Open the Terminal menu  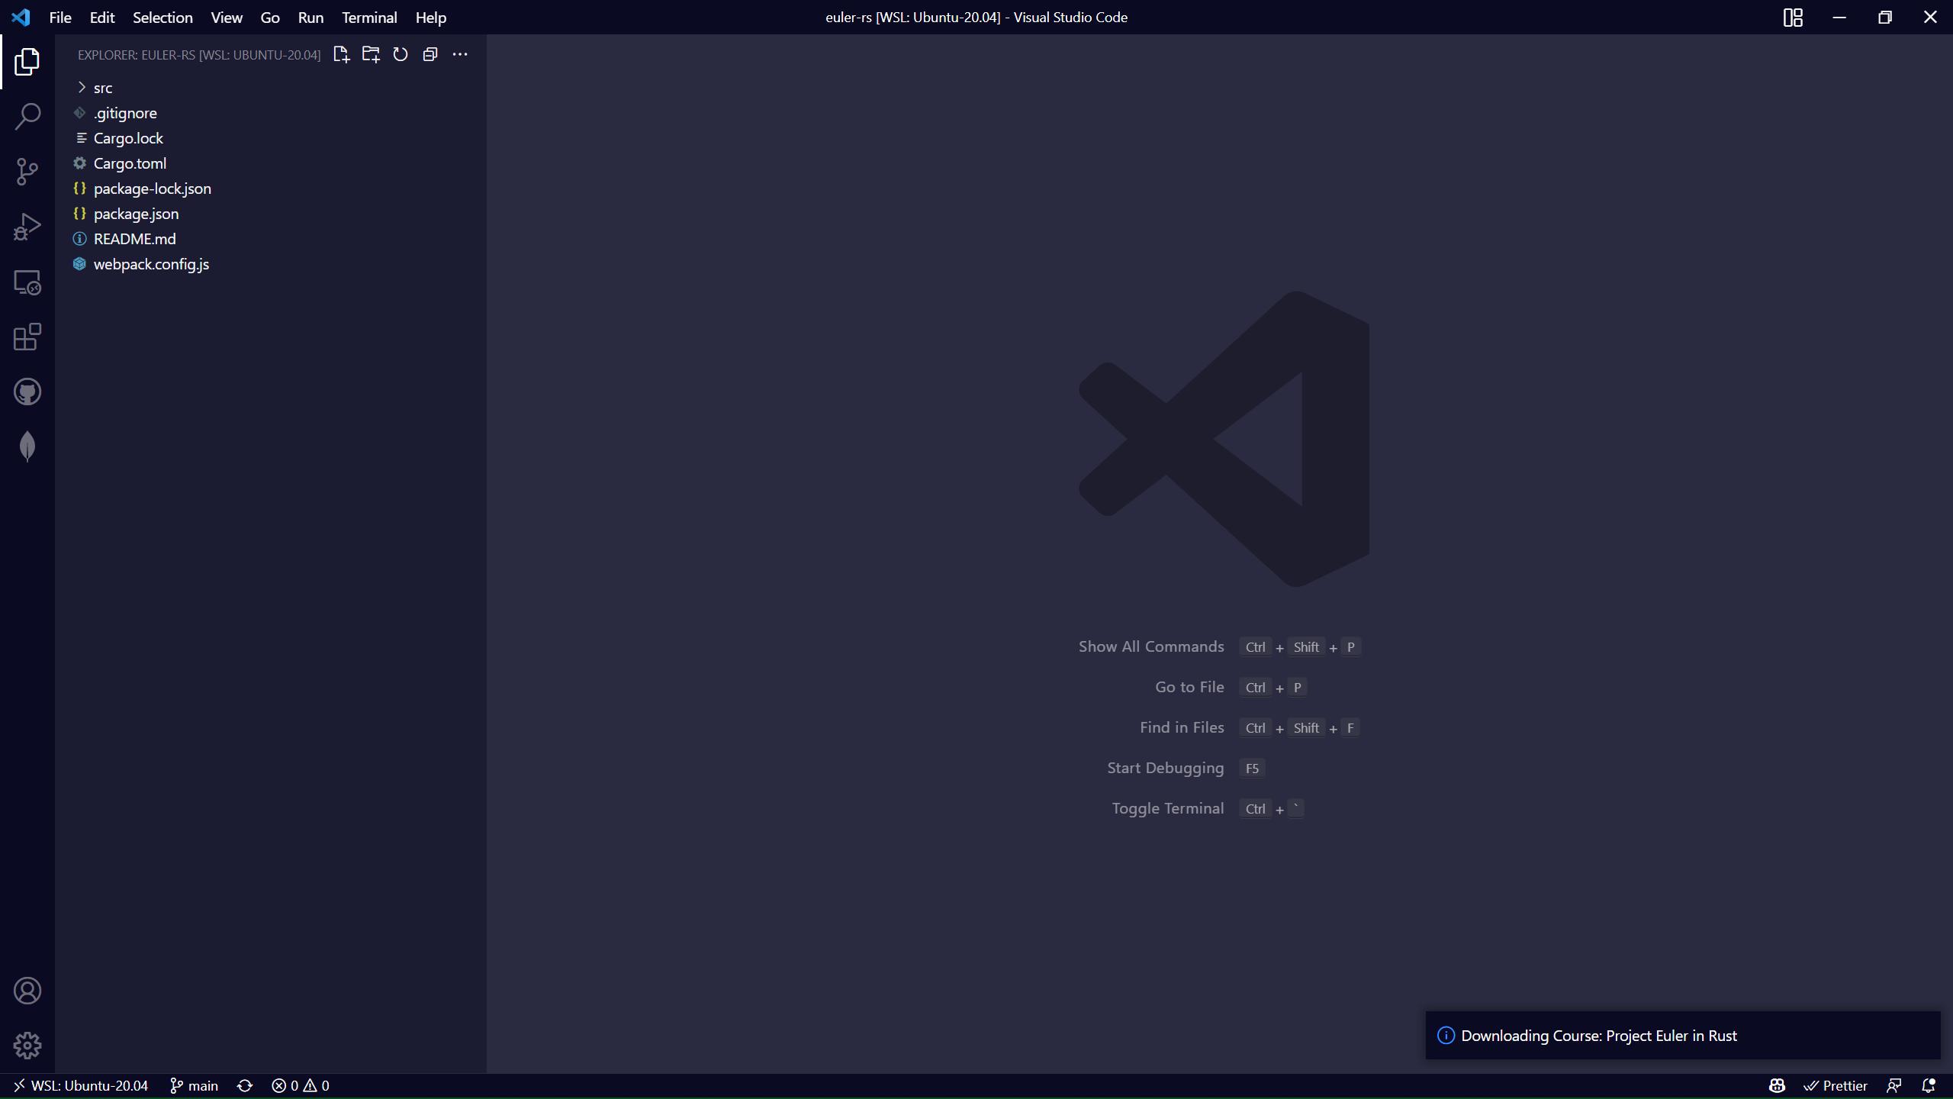pos(369,17)
